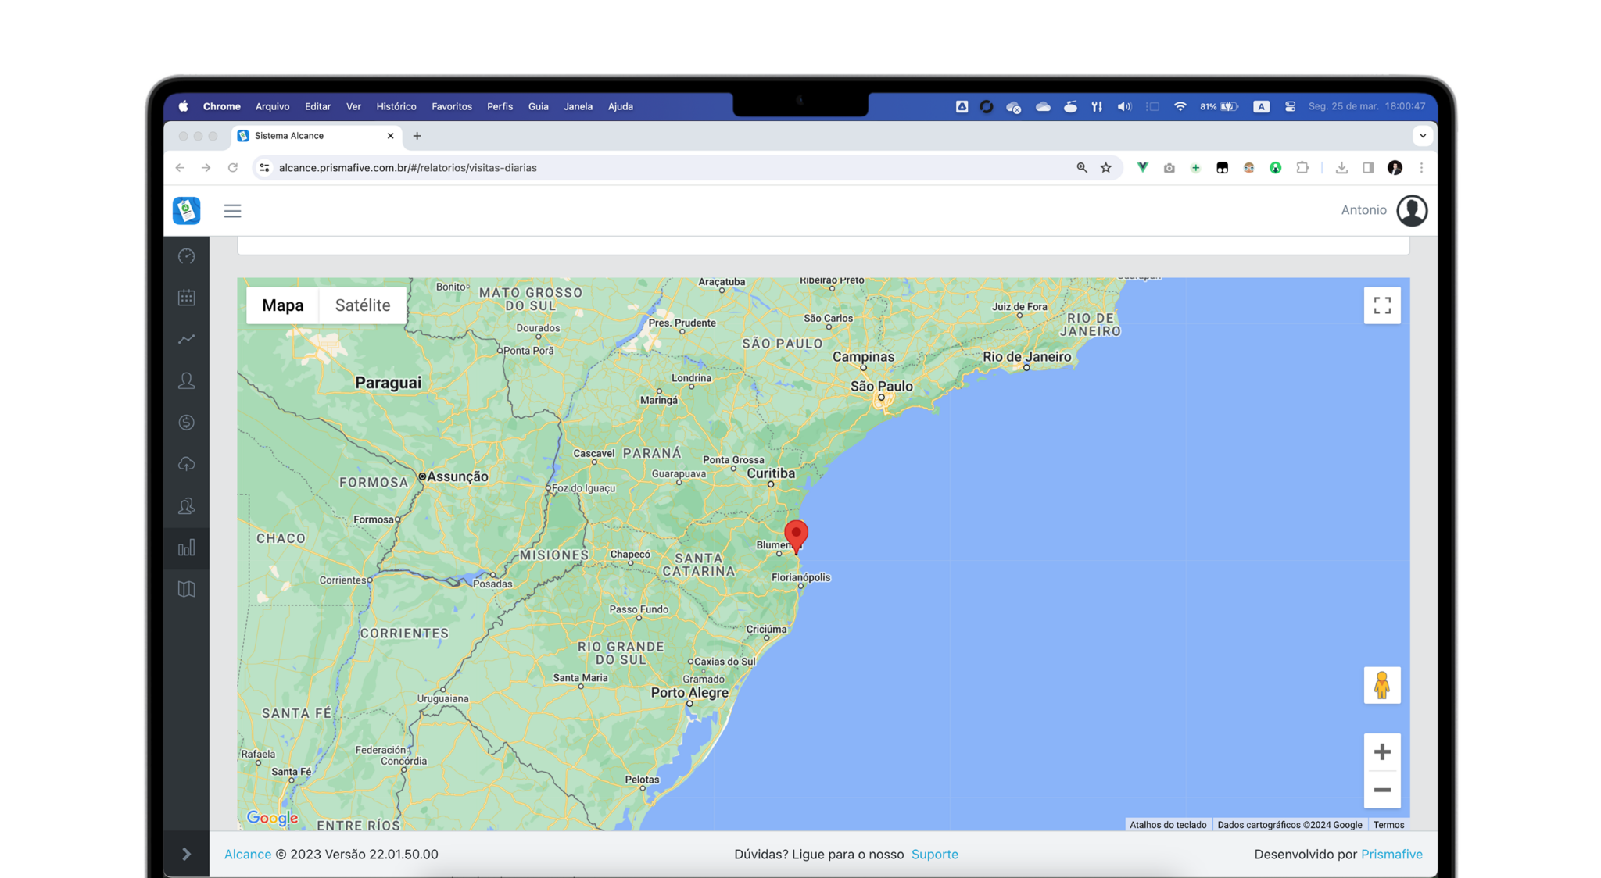The height and width of the screenshot is (878, 1601).
Task: Select the Mapa view option
Action: pos(282,305)
